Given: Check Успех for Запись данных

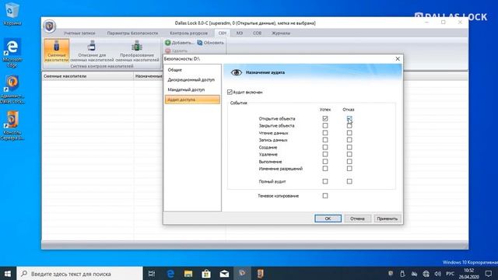Looking at the screenshot, I should click(x=325, y=140).
